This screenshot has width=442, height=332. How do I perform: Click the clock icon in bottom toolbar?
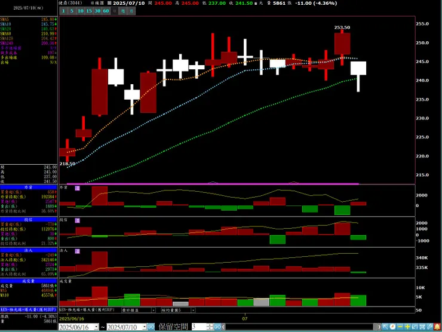pos(392,327)
